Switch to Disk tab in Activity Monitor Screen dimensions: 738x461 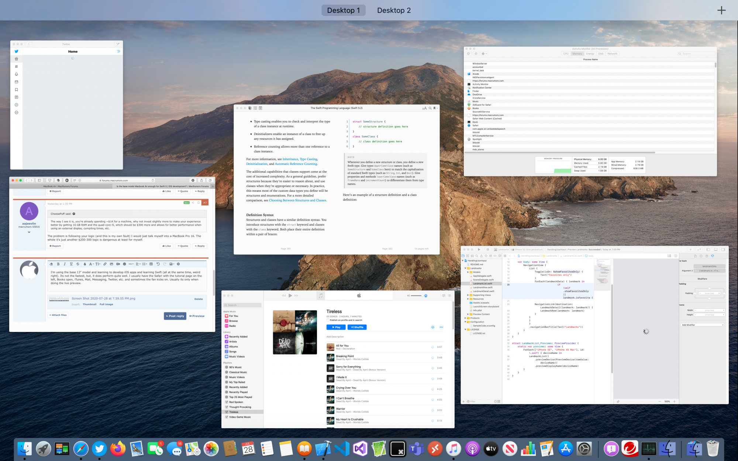pyautogui.click(x=601, y=53)
